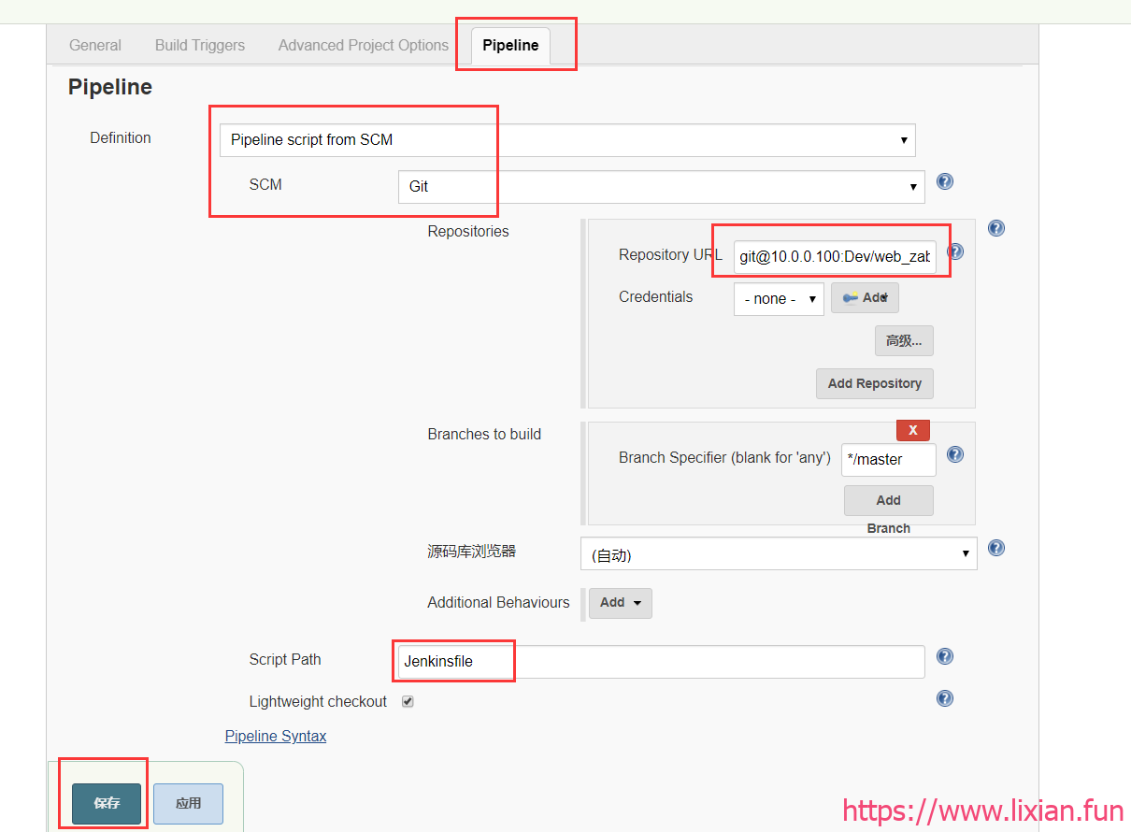Toggle the Lightweight checkout checkbox
The image size is (1131, 832).
408,701
